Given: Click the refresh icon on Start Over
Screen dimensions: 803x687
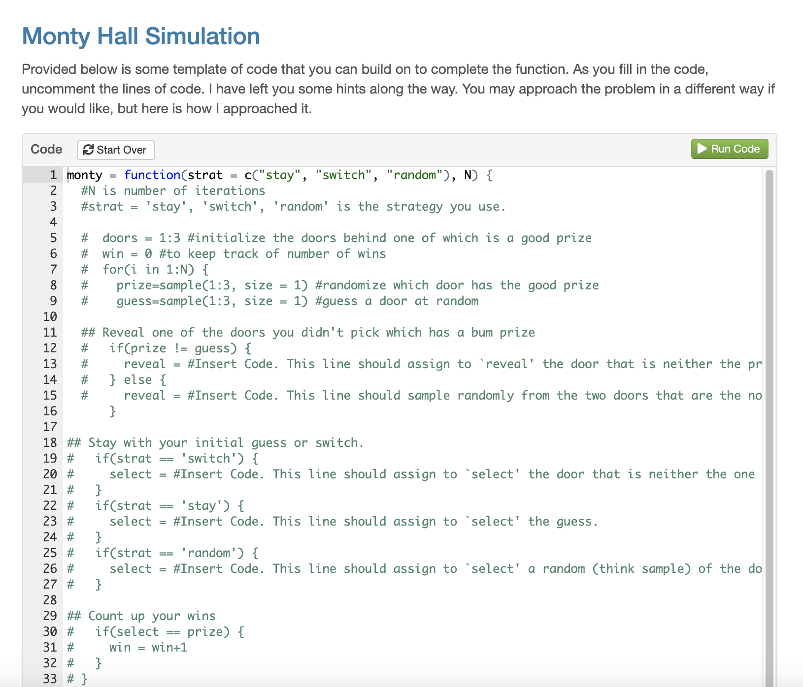Looking at the screenshot, I should (x=88, y=150).
